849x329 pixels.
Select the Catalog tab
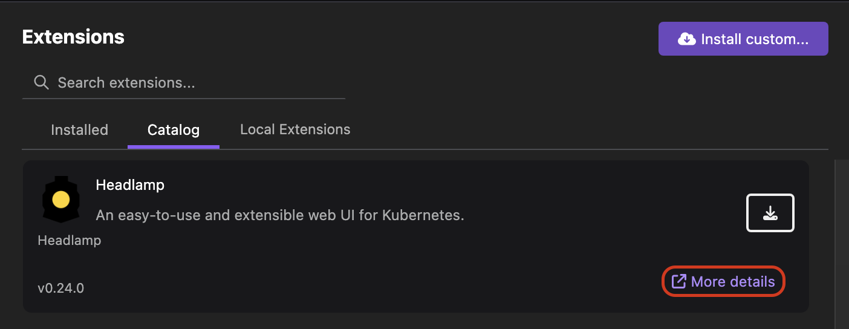[x=174, y=130]
